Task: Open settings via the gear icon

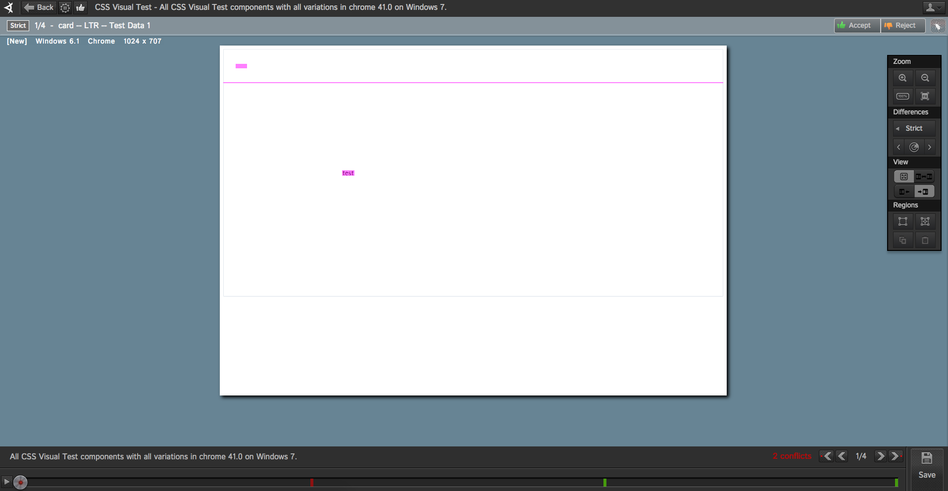Action: (65, 7)
